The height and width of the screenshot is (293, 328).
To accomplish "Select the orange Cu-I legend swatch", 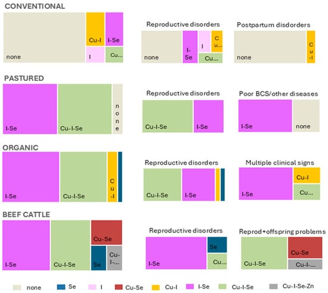I will click(156, 288).
